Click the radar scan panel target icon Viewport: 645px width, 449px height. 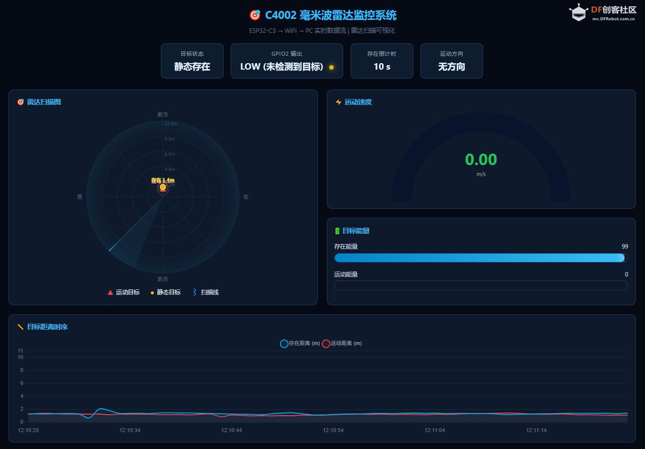click(20, 102)
